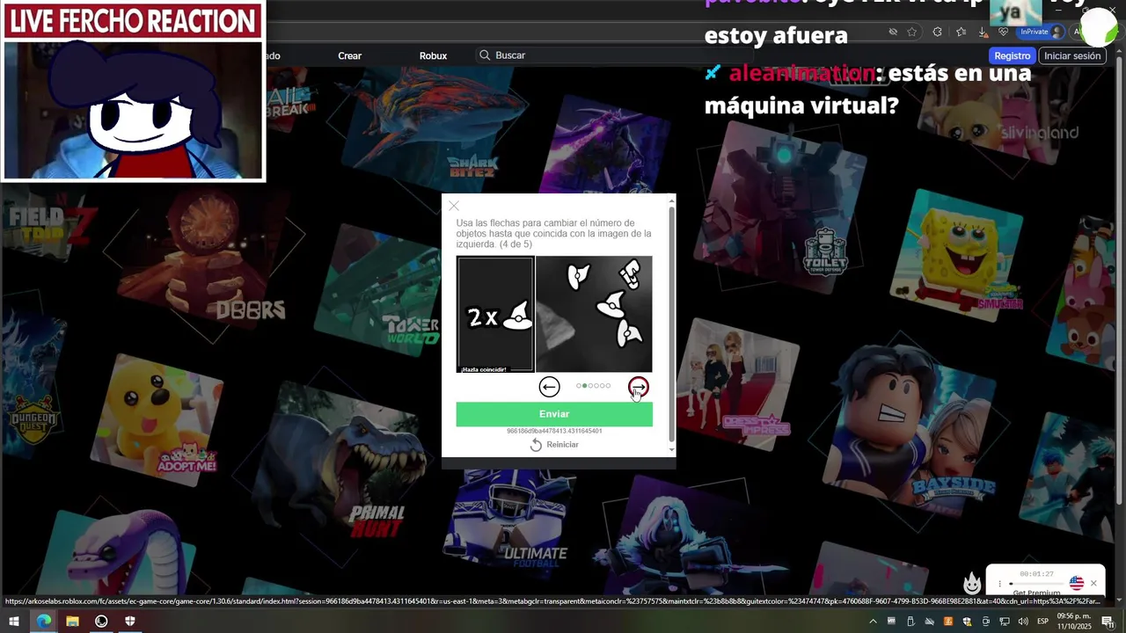1126x633 pixels.
Task: Open the Windows Start menu
Action: pos(14,622)
